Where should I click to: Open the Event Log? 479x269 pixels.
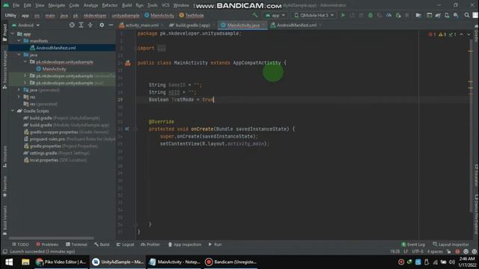pos(413,244)
